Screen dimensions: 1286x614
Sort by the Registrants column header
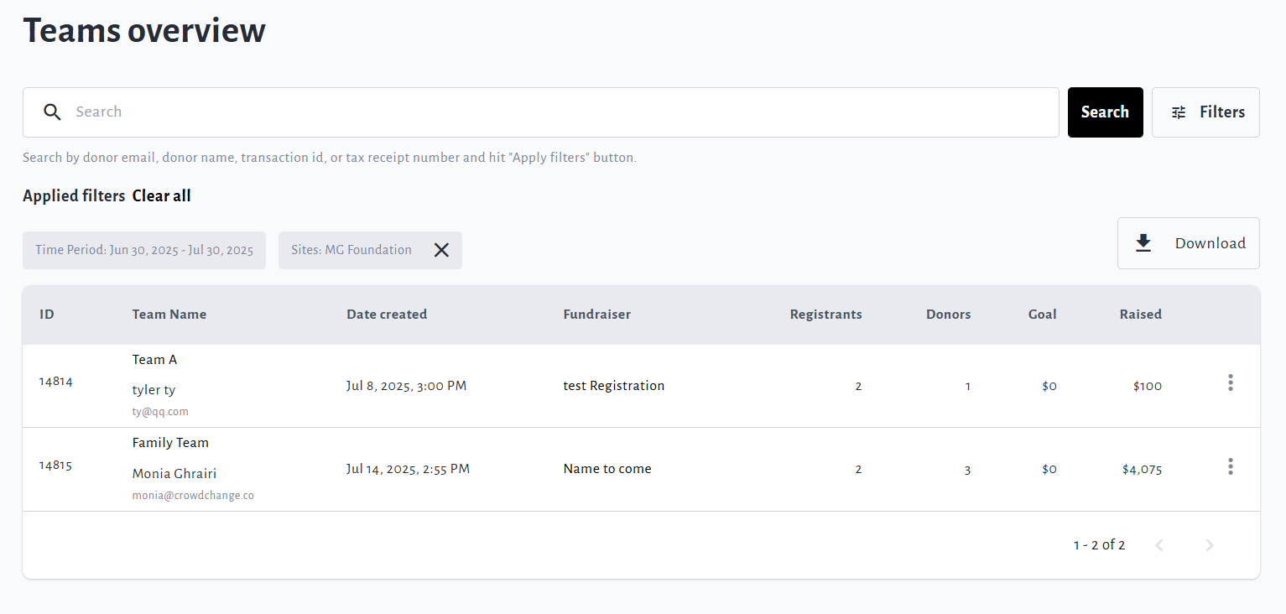tap(825, 315)
